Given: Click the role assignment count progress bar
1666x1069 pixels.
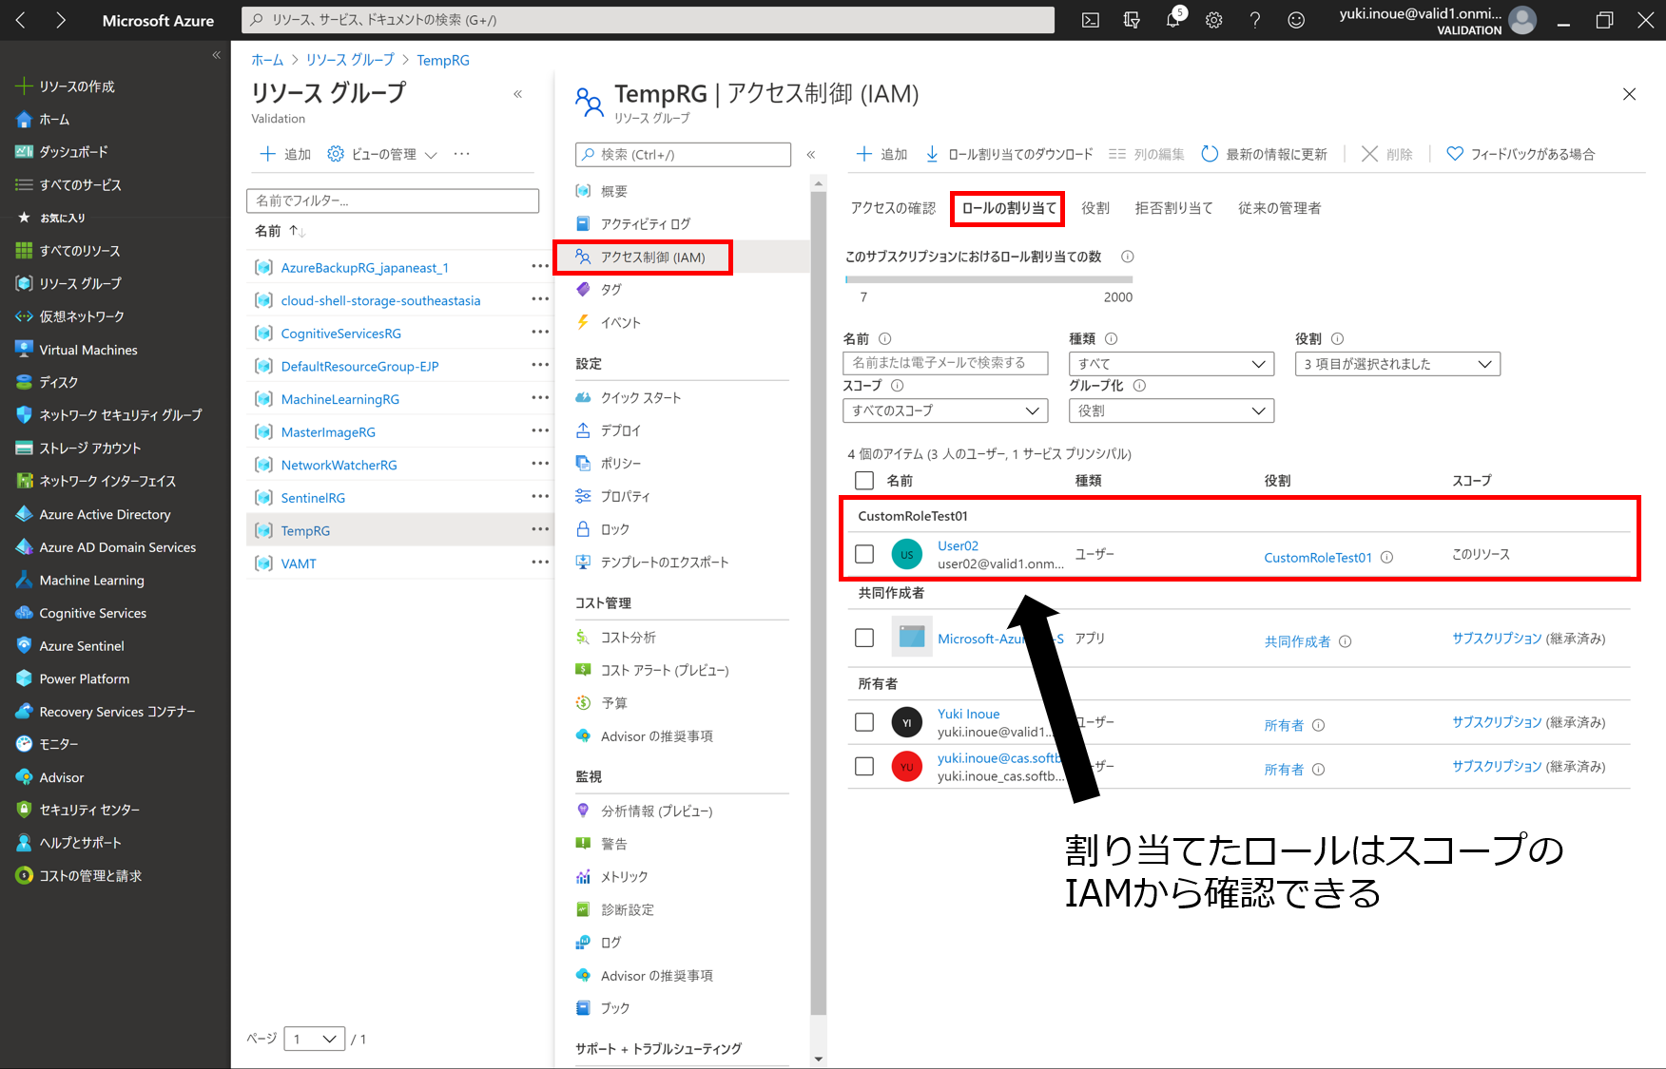Looking at the screenshot, I should click(x=989, y=279).
